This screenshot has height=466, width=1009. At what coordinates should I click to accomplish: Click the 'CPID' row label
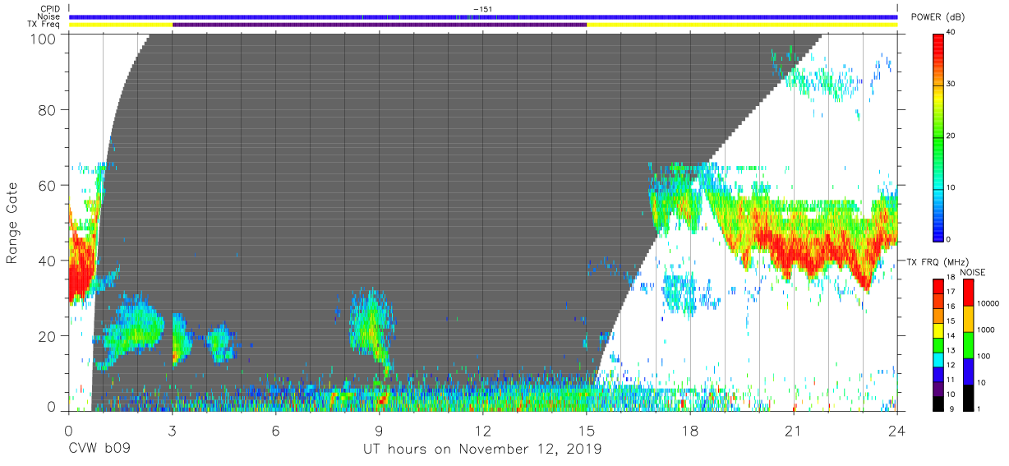(x=51, y=9)
